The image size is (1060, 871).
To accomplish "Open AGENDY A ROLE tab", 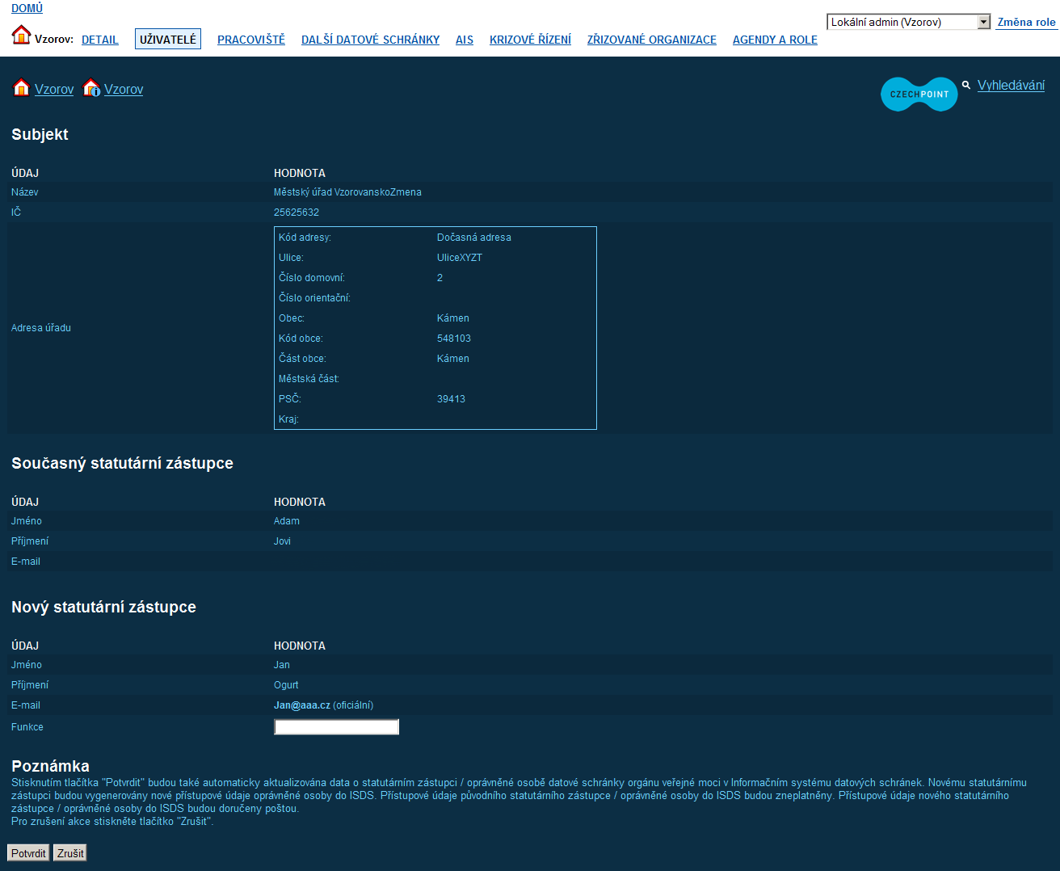I will [775, 40].
